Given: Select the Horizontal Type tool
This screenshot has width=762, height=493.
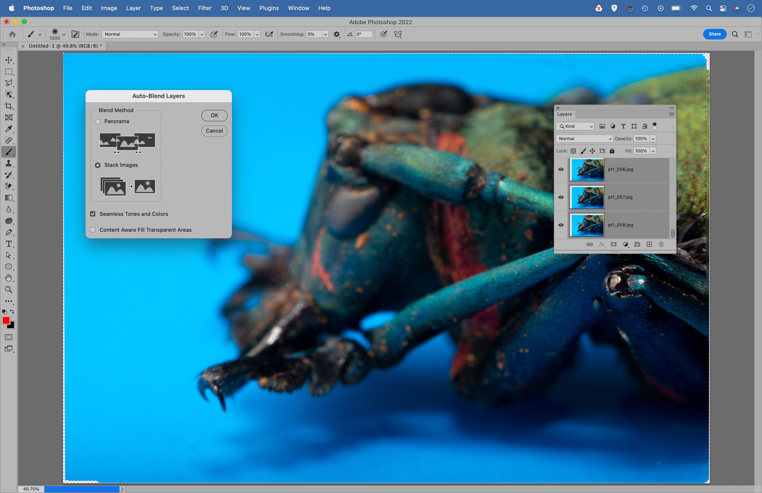Looking at the screenshot, I should (x=9, y=244).
